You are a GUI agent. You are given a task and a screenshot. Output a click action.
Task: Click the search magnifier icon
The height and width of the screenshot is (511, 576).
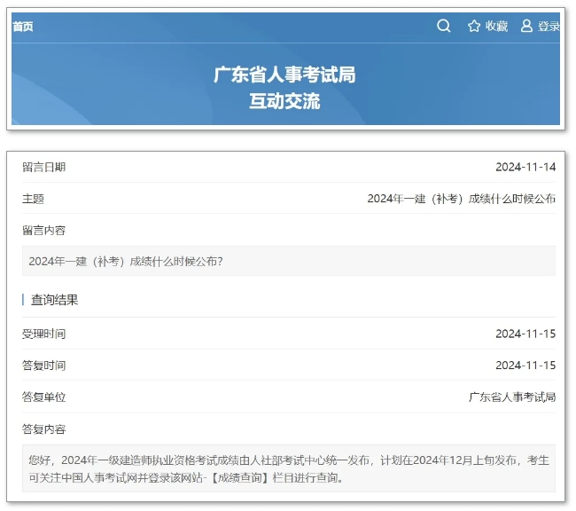coord(443,26)
